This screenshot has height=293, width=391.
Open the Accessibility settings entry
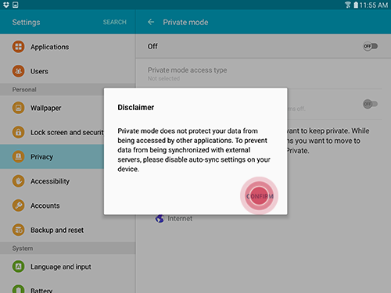click(52, 181)
